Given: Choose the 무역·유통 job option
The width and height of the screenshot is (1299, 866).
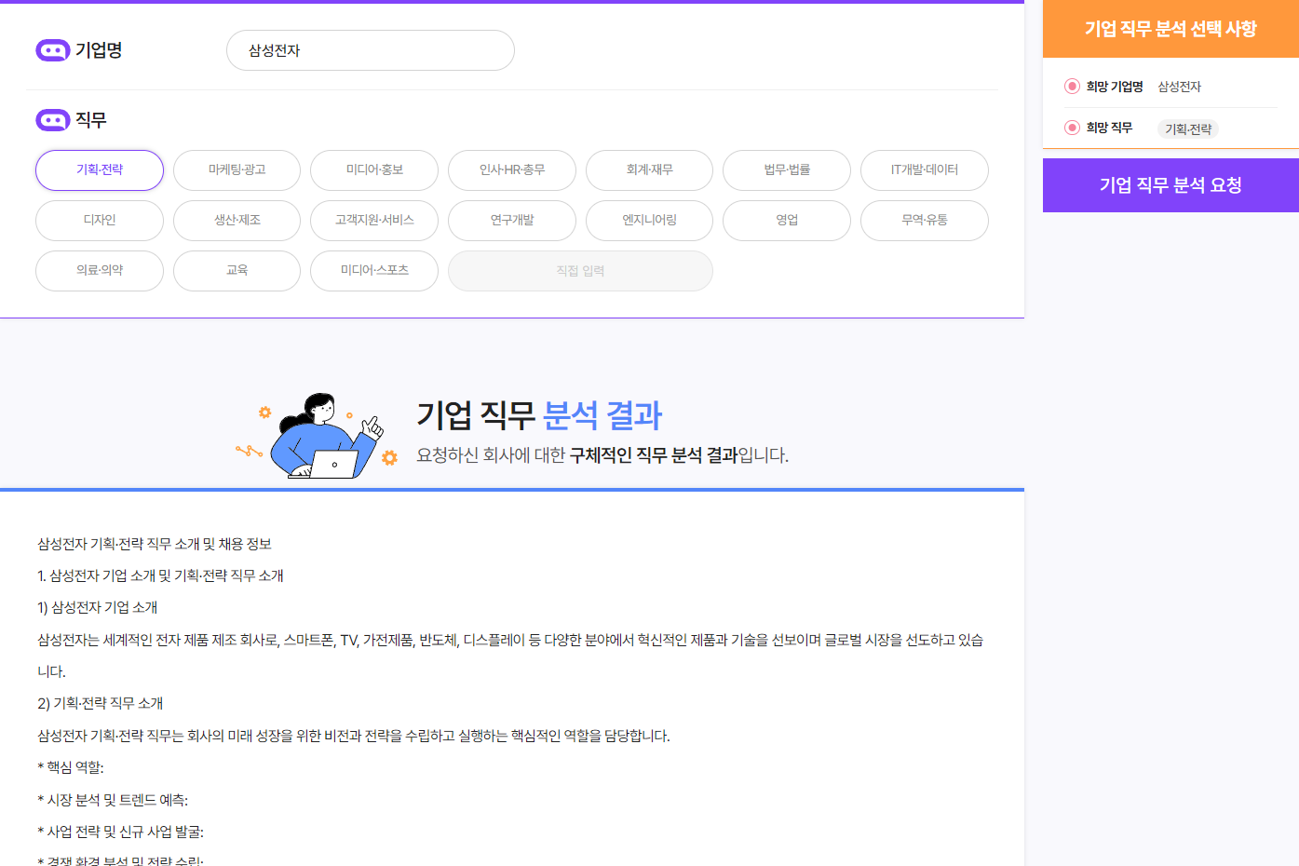Looking at the screenshot, I should pyautogui.click(x=925, y=221).
